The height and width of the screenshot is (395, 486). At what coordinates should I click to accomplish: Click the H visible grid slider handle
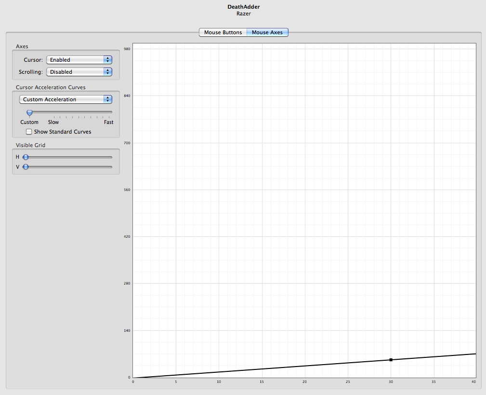point(26,157)
